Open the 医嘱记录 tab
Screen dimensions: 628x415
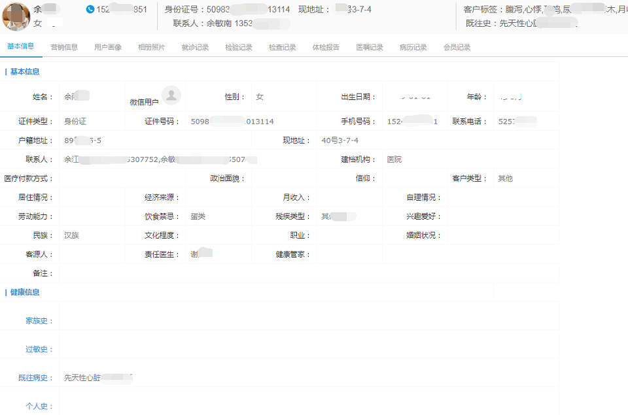pos(370,47)
